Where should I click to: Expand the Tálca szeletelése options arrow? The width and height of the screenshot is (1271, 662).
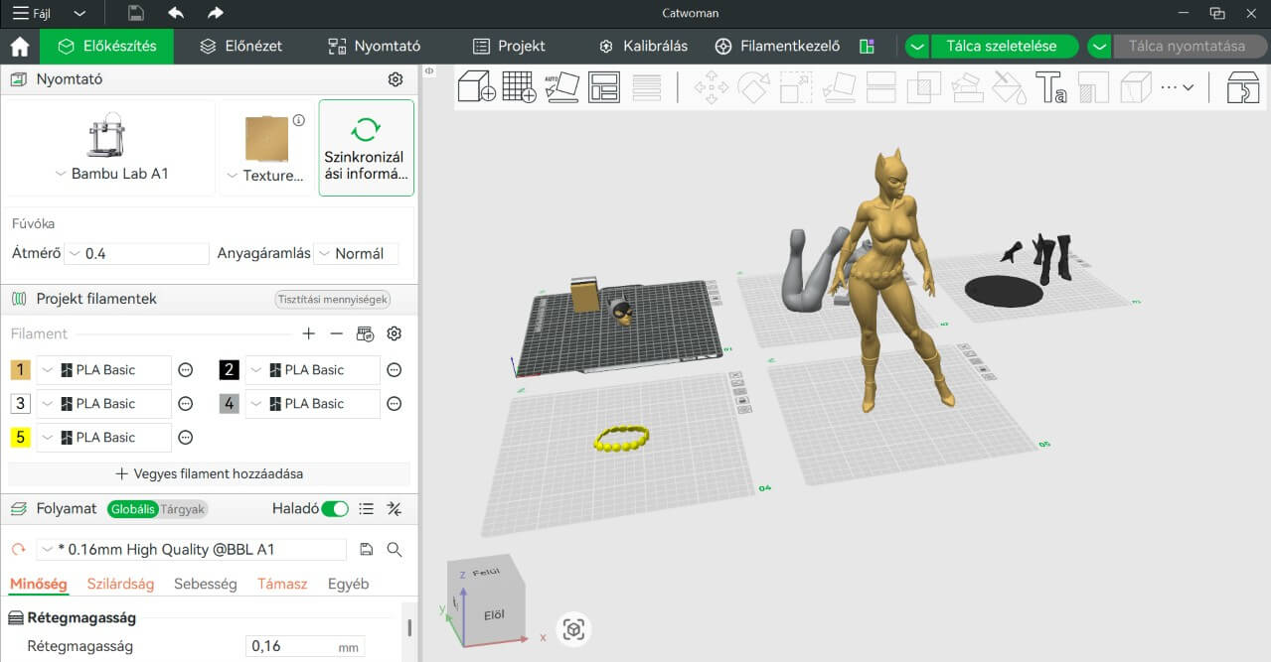pyautogui.click(x=917, y=47)
